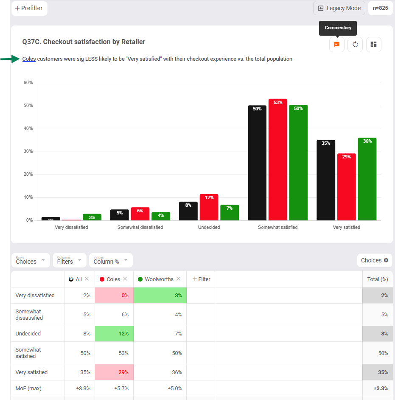Click the All globe color icon
The width and height of the screenshot is (395, 400).
[x=71, y=279]
